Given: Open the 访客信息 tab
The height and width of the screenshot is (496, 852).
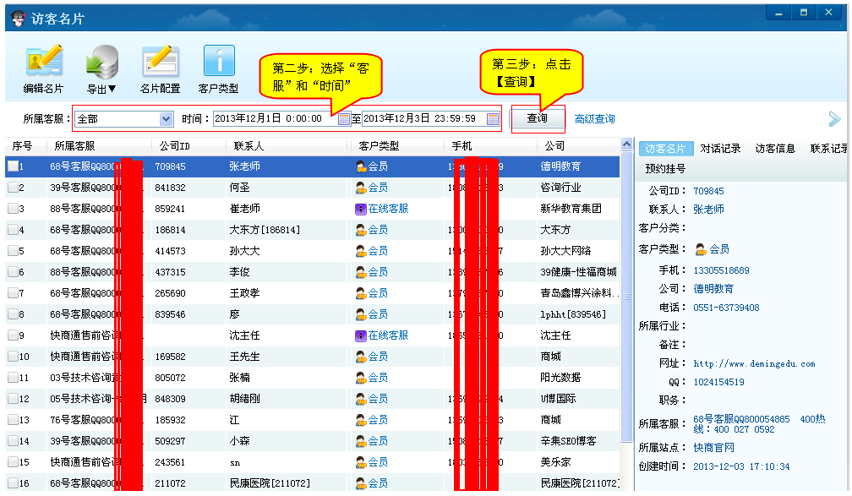Looking at the screenshot, I should coord(775,149).
